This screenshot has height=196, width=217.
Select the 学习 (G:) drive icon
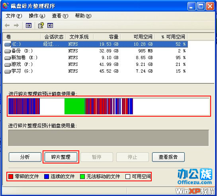[x=7, y=71]
